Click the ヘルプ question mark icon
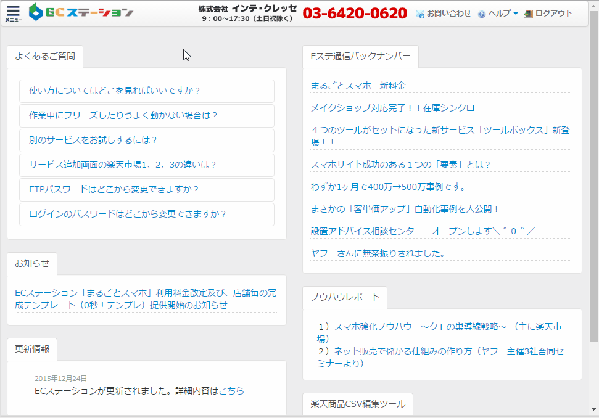This screenshot has width=599, height=418. tap(482, 14)
